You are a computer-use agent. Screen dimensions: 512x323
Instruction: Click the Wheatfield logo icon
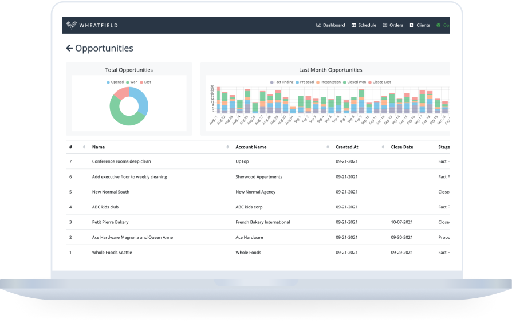tap(71, 25)
